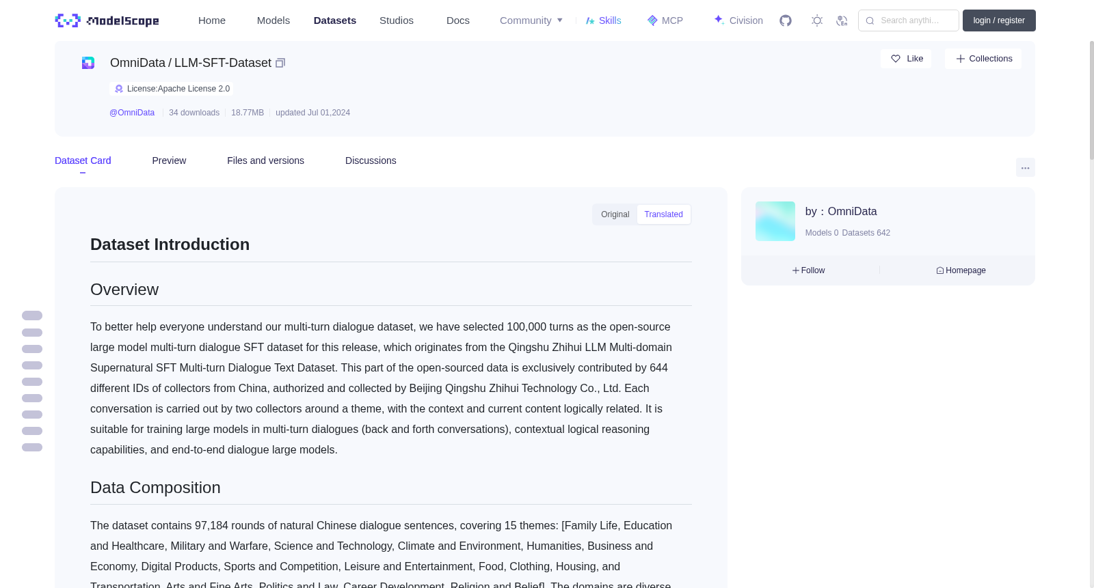Click the OmniData dataset avatar icon
Screen dimensions: 1094x588
(x=88, y=63)
